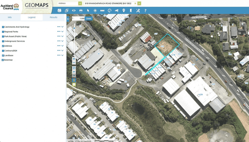Click the print map icon
Viewport: 249px width, 142px height.
[x=81, y=11]
